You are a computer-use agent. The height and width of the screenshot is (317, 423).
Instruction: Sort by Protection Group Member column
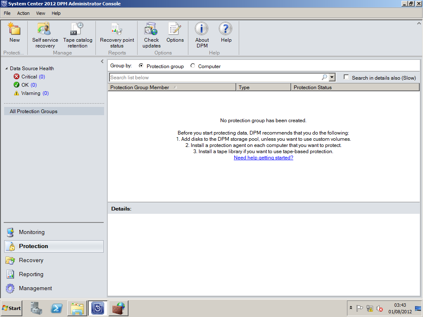tap(172, 88)
